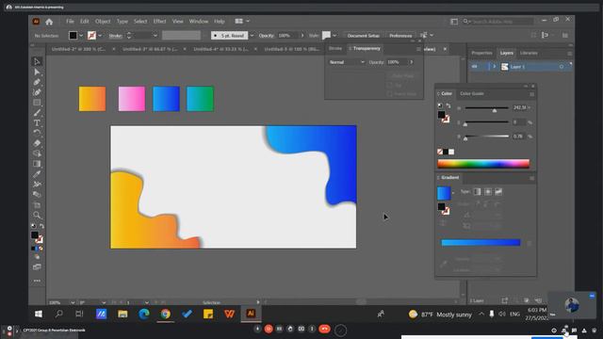Open the Transparency panel options menu

click(x=418, y=49)
